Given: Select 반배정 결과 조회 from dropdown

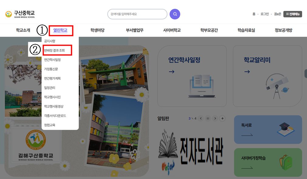Looking at the screenshot, I should tap(55, 50).
